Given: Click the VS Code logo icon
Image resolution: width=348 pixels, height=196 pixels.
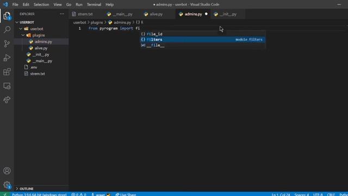Looking at the screenshot, I should point(5,4).
